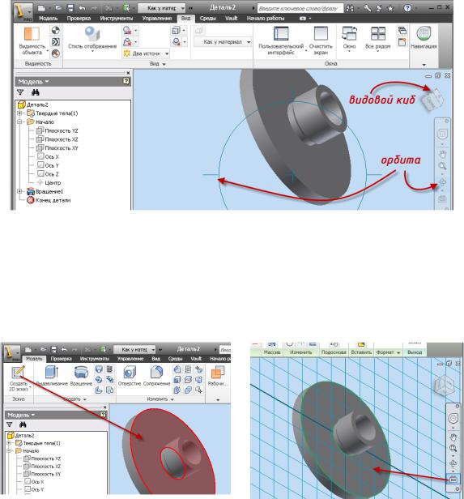Open the Два источн lighting style dropdown
Image resolution: width=464 pixels, height=499 pixels.
[x=146, y=53]
